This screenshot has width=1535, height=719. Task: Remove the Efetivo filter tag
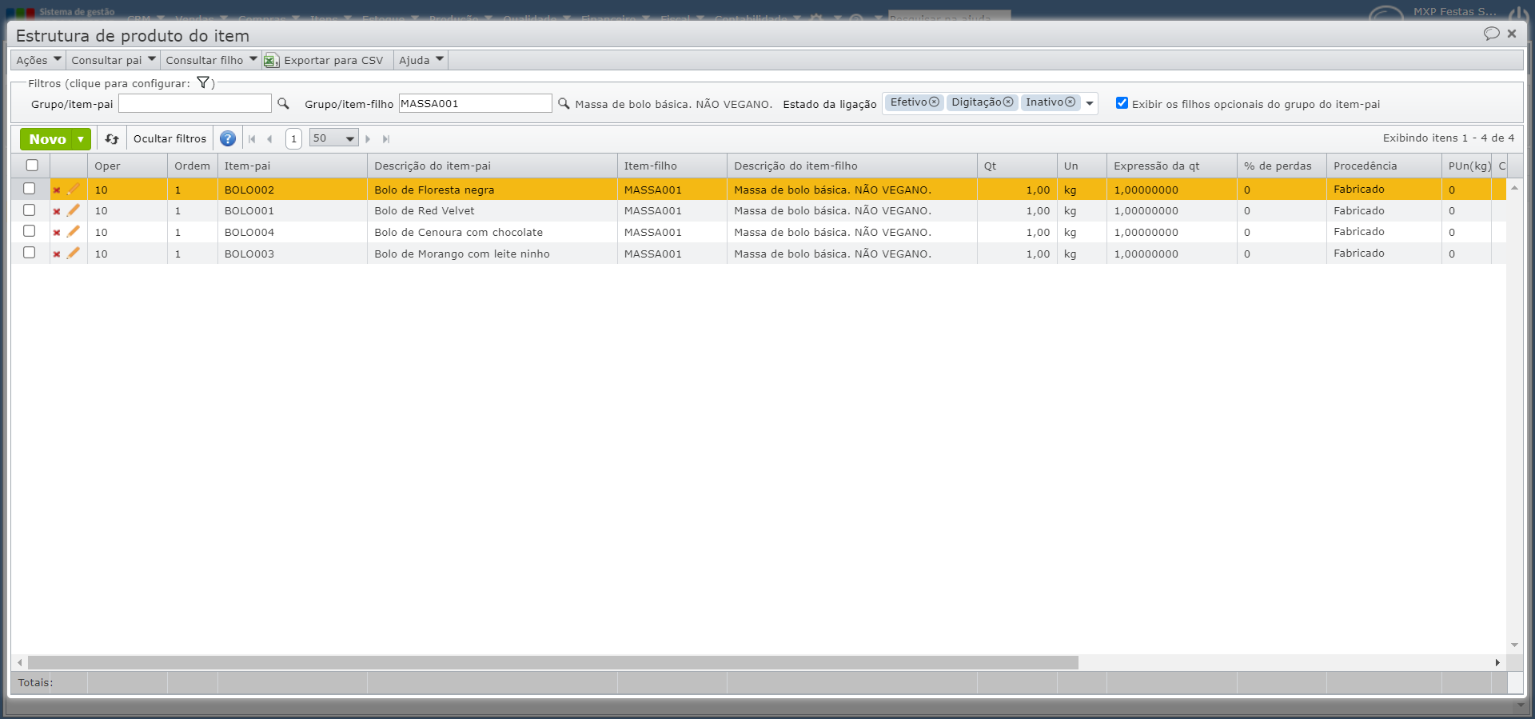[934, 102]
